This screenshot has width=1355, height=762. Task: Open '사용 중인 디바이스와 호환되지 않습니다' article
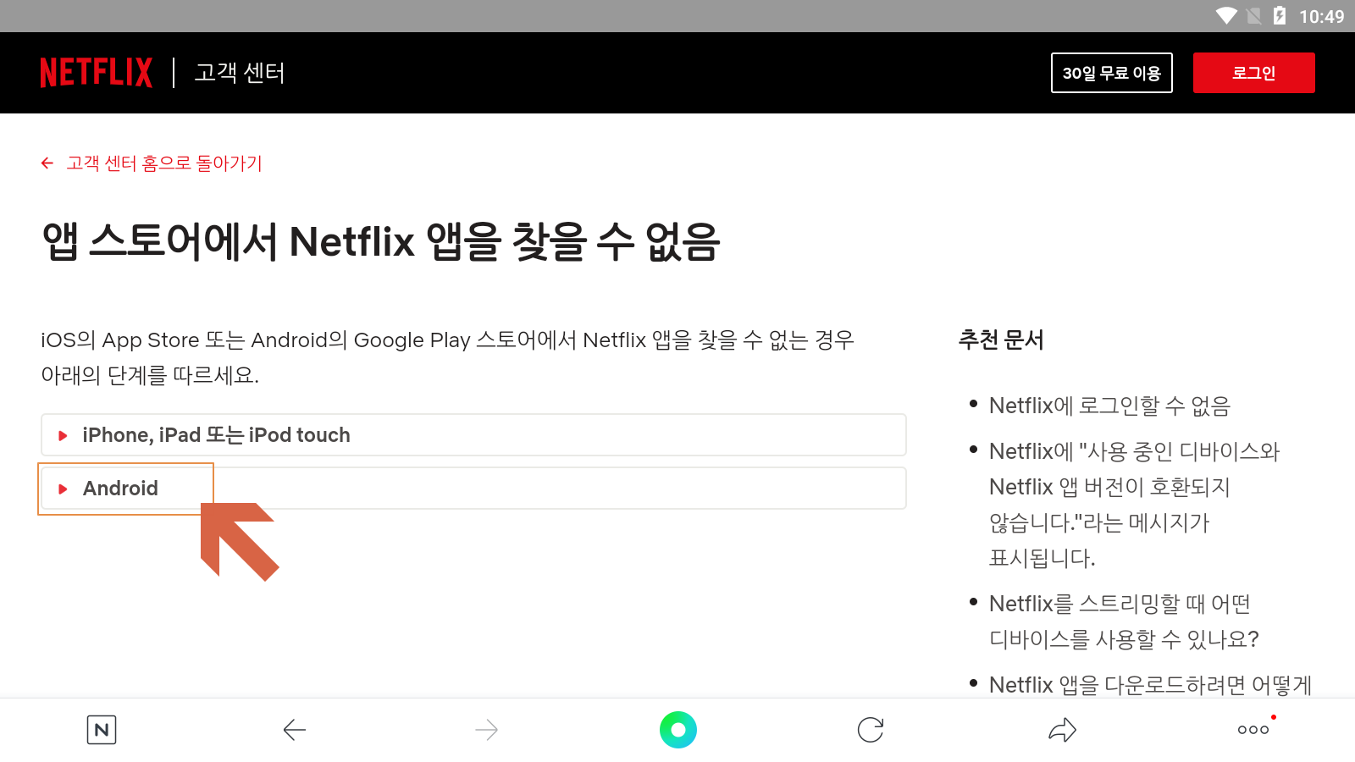[x=1135, y=505]
